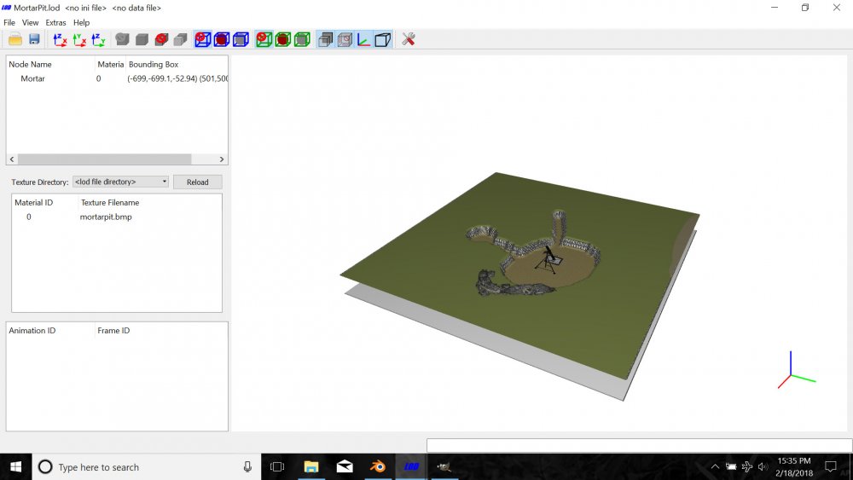Click the node list scroll left arrow
Viewport: 853px width, 480px height.
12,159
